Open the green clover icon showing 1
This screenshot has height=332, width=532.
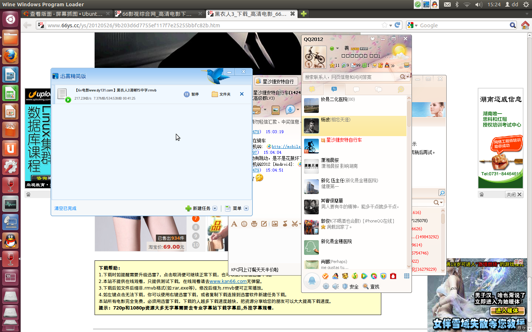pyautogui.click(x=364, y=65)
